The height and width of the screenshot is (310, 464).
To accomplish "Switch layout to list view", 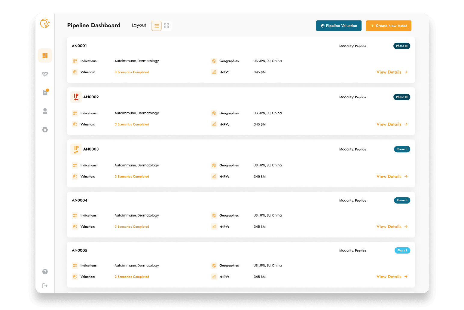I will tap(156, 26).
